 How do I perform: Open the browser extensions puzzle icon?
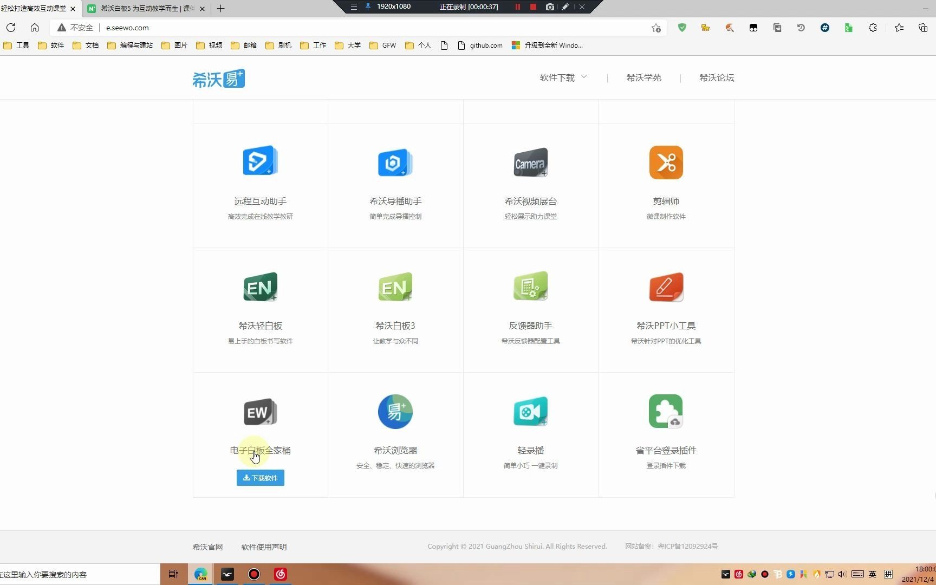pyautogui.click(x=873, y=28)
